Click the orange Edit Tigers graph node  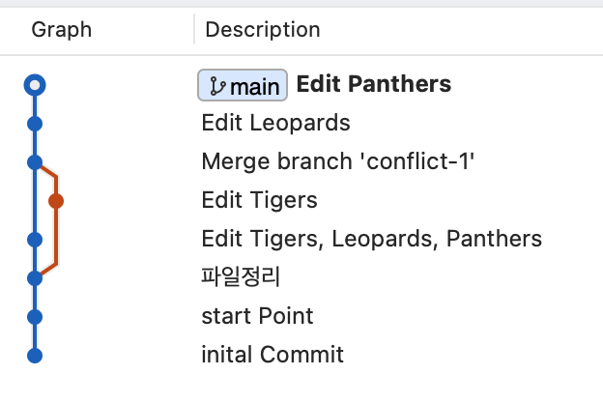point(56,201)
